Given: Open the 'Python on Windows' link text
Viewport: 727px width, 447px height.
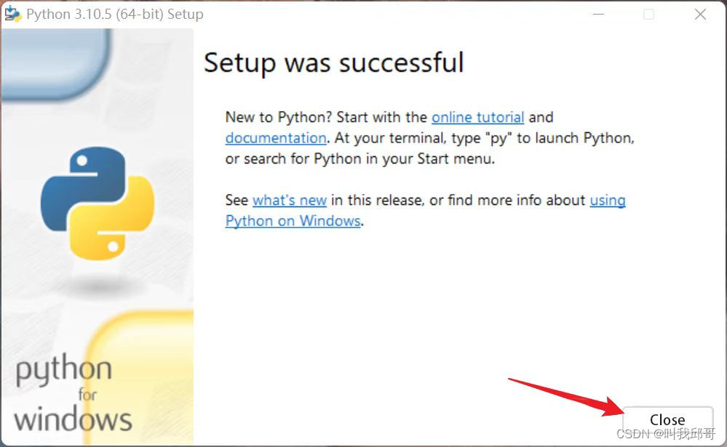Looking at the screenshot, I should 293,221.
